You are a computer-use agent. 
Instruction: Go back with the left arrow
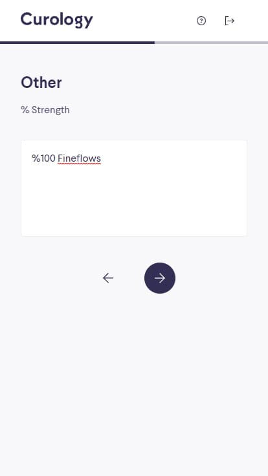click(108, 277)
